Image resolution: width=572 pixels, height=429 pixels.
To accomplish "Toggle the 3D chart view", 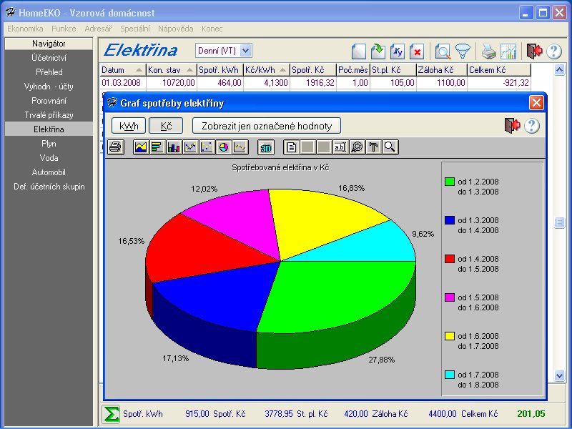I will 265,147.
